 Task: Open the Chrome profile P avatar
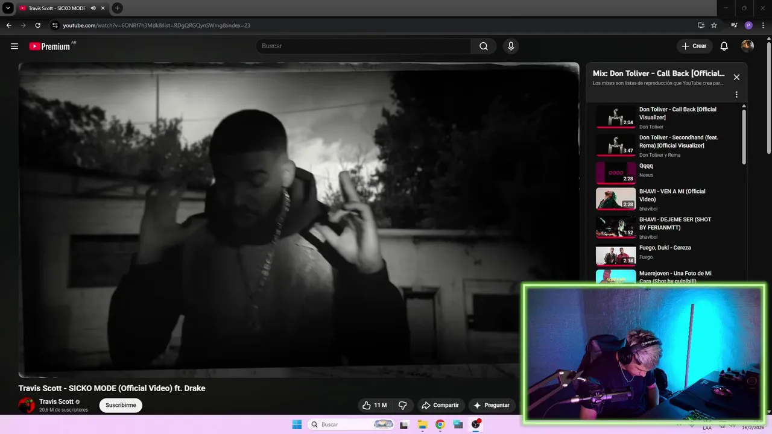pyautogui.click(x=748, y=25)
